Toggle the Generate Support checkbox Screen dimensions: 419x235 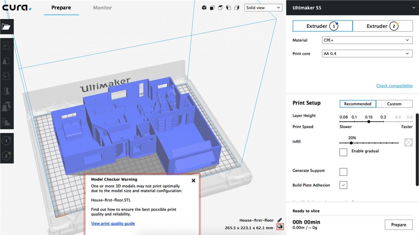[x=343, y=171]
